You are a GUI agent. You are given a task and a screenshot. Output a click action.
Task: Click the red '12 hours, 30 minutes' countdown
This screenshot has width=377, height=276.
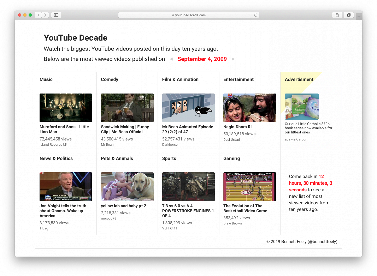coord(311,183)
